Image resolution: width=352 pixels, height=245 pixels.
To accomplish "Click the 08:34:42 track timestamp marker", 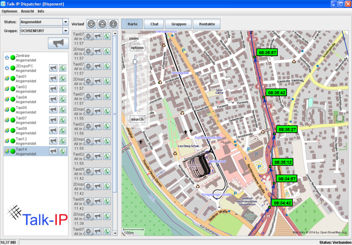I will (282, 203).
